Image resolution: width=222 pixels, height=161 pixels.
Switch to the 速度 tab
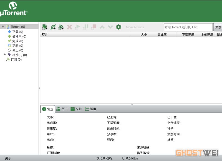[90, 109]
